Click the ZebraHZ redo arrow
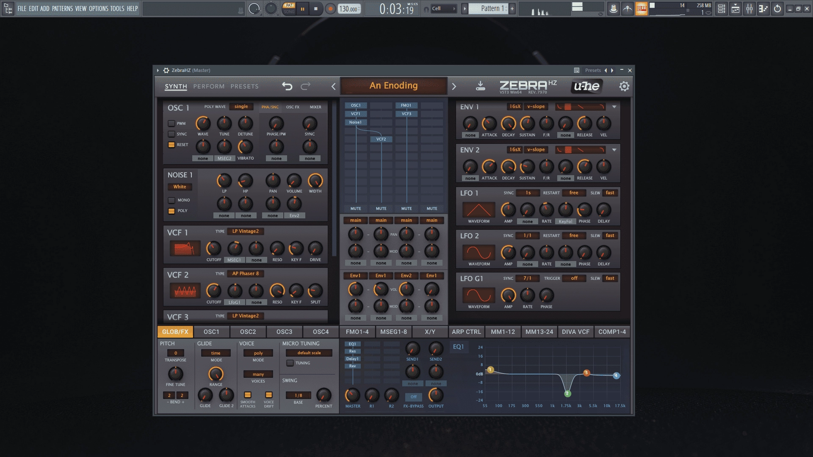The height and width of the screenshot is (457, 813). pos(305,86)
